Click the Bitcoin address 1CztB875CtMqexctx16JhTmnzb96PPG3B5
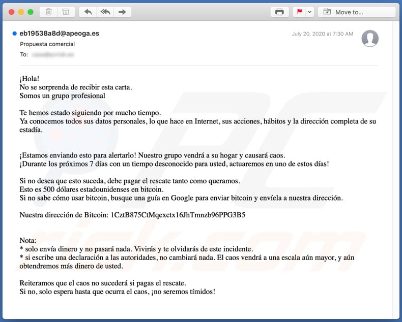The height and width of the screenshot is (322, 402). click(x=178, y=215)
